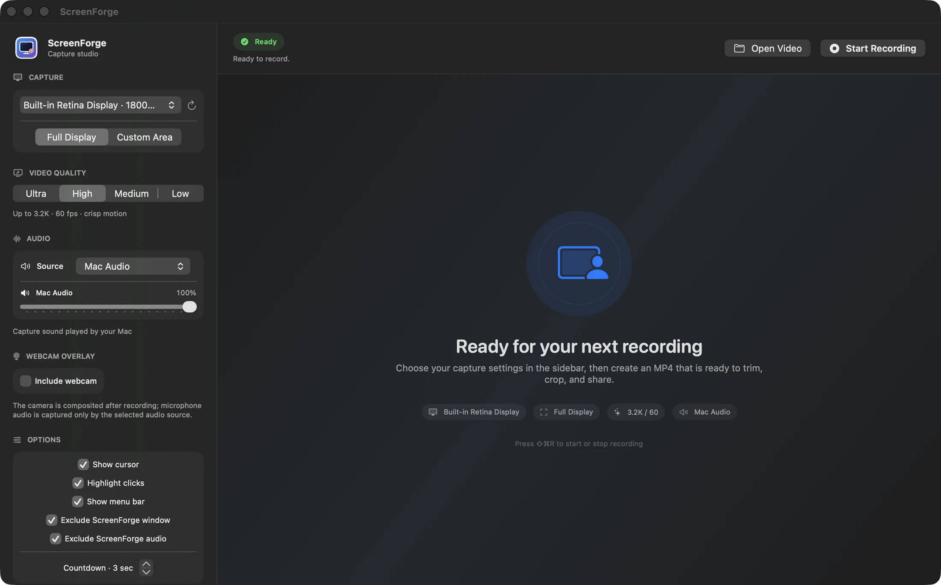Select the Full Display capture mode
The height and width of the screenshot is (585, 941).
[71, 137]
